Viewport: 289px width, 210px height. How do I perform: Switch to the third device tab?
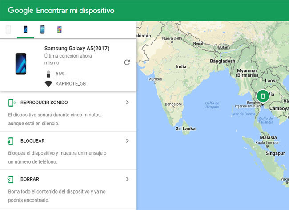click(42, 30)
